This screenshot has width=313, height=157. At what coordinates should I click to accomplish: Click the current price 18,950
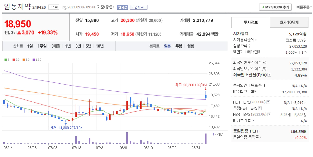pos(18,24)
